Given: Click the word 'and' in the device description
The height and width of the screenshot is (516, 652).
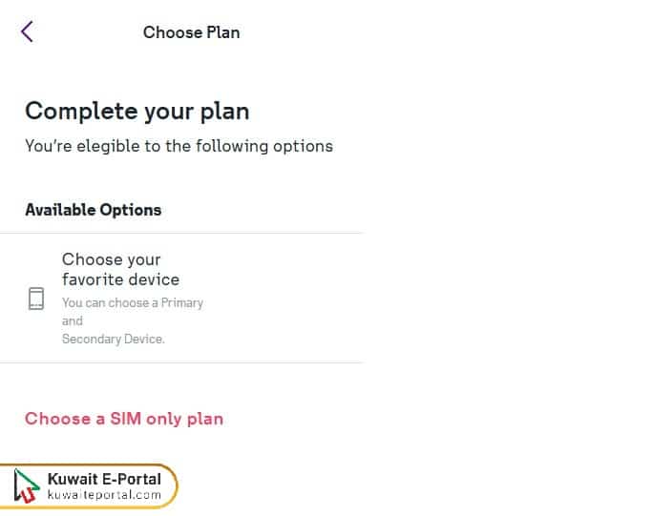Looking at the screenshot, I should coord(73,320).
